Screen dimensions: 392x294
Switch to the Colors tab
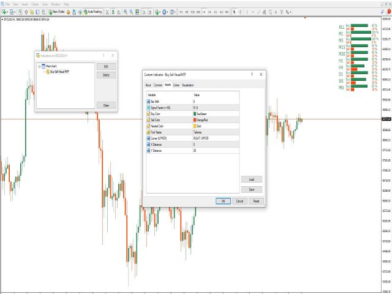pos(176,85)
